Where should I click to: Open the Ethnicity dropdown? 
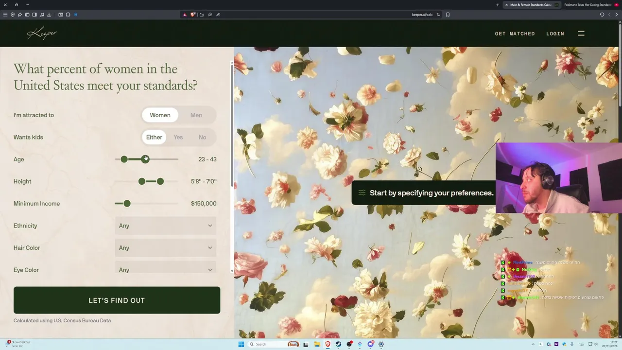pyautogui.click(x=166, y=226)
